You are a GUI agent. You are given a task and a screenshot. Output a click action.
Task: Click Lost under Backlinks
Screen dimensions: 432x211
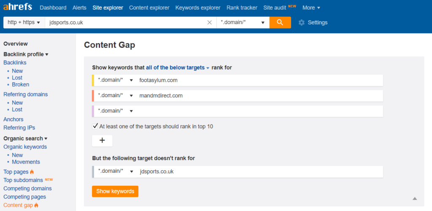[x=17, y=78]
